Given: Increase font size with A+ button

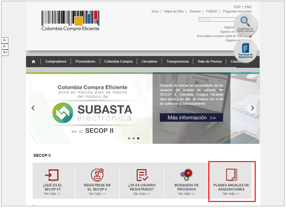Looking at the screenshot, I should [5, 53].
